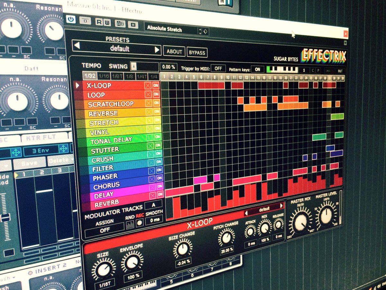The image size is (386, 290).
Task: Go to next preset with right arrow
Action: click(157, 50)
